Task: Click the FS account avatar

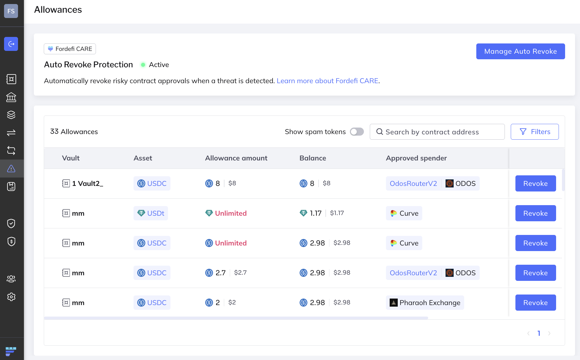Action: click(x=11, y=11)
